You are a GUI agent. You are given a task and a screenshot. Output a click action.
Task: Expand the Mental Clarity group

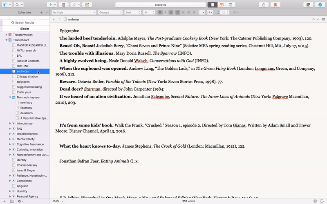pos(10,139)
